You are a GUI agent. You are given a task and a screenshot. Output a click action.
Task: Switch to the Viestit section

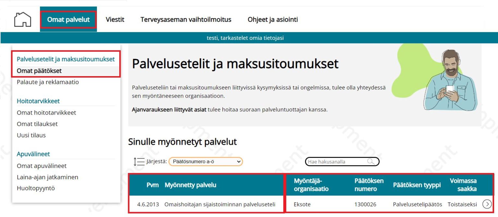pyautogui.click(x=115, y=19)
